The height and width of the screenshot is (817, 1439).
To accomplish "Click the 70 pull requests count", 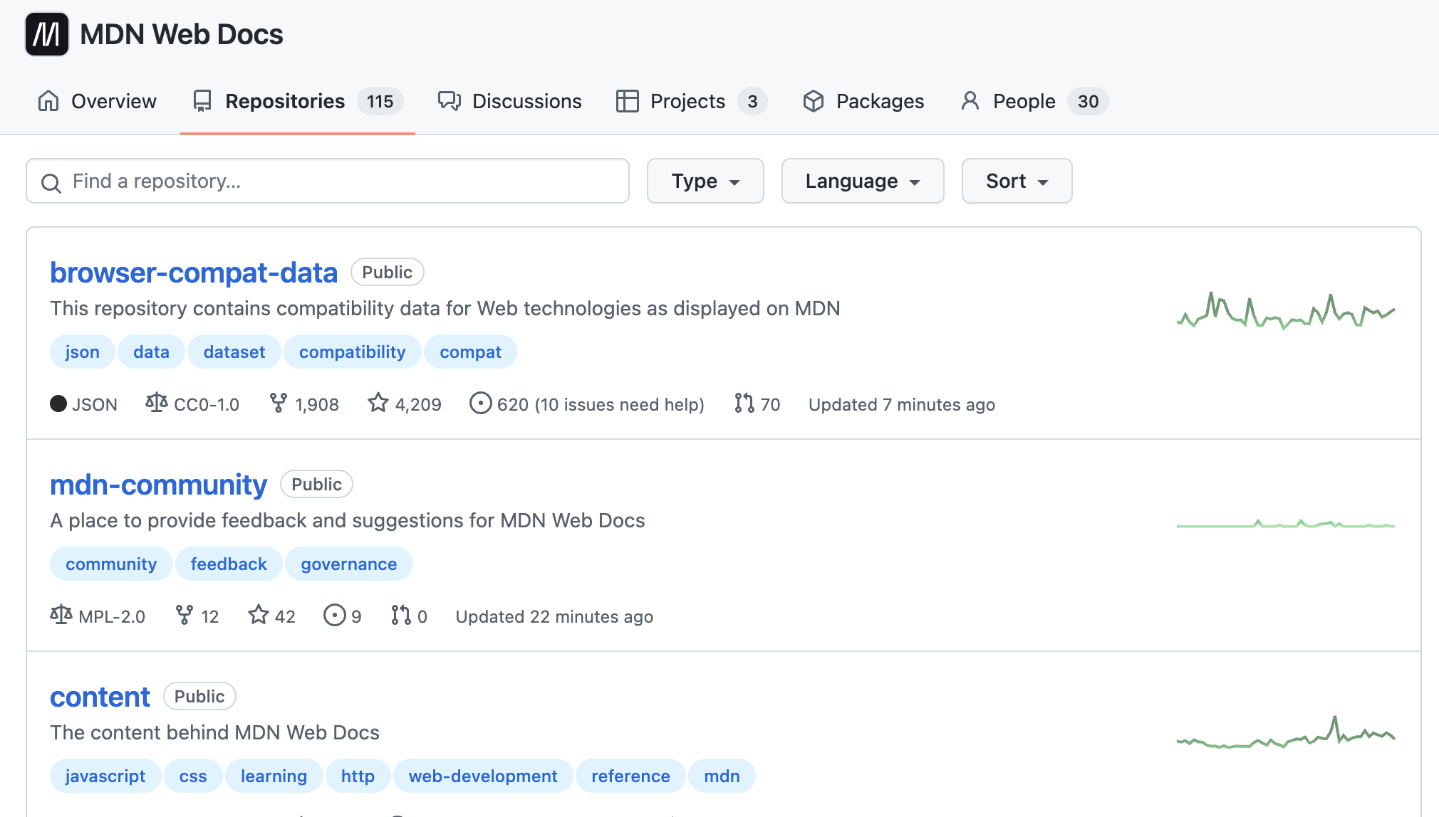I will [x=770, y=404].
